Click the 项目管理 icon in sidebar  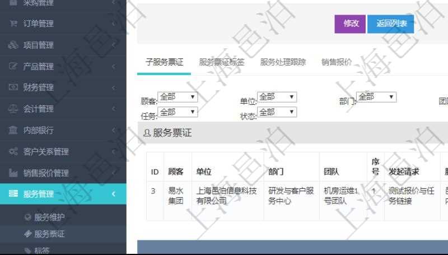click(x=13, y=45)
